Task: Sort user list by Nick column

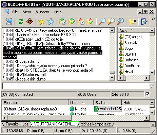Action: (x=134, y=30)
